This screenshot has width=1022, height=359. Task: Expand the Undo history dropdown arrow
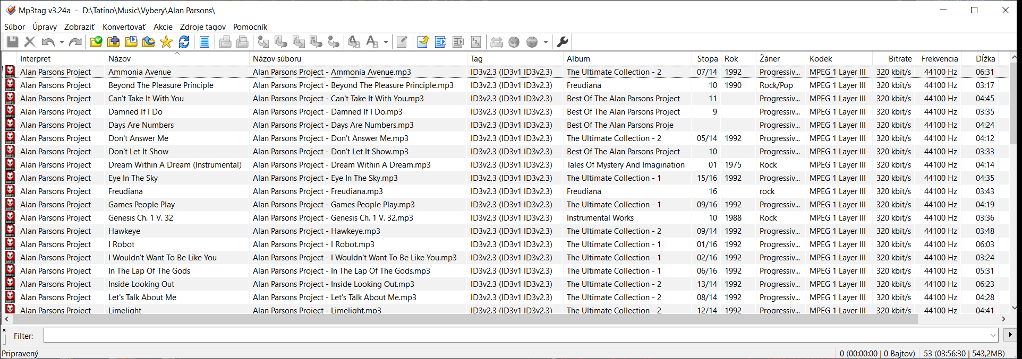[62, 42]
